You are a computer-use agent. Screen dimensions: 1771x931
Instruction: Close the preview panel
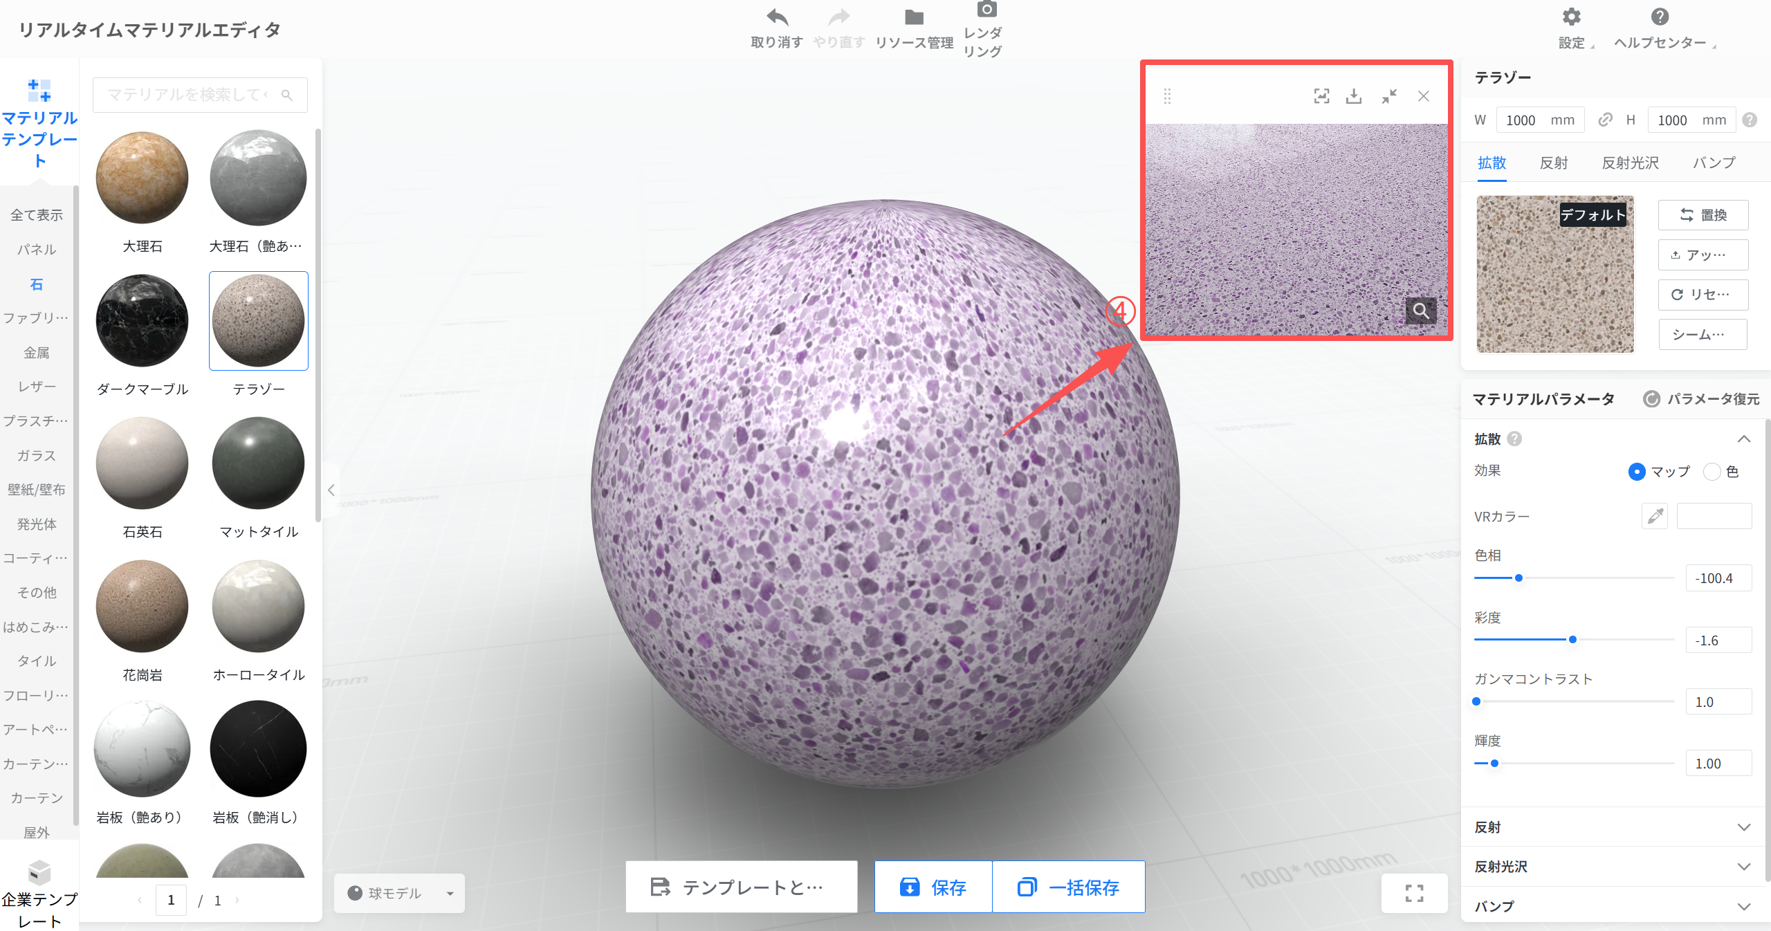(1424, 96)
